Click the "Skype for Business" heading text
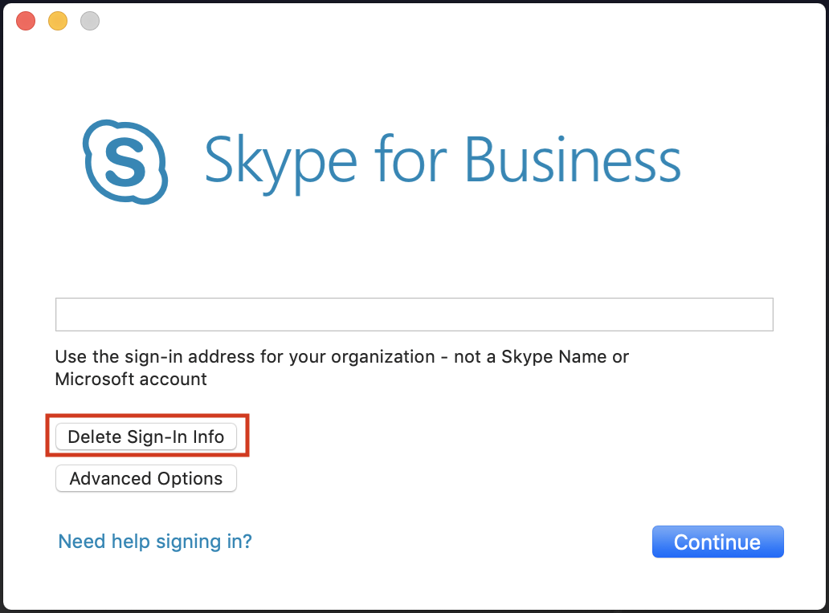 click(x=442, y=161)
